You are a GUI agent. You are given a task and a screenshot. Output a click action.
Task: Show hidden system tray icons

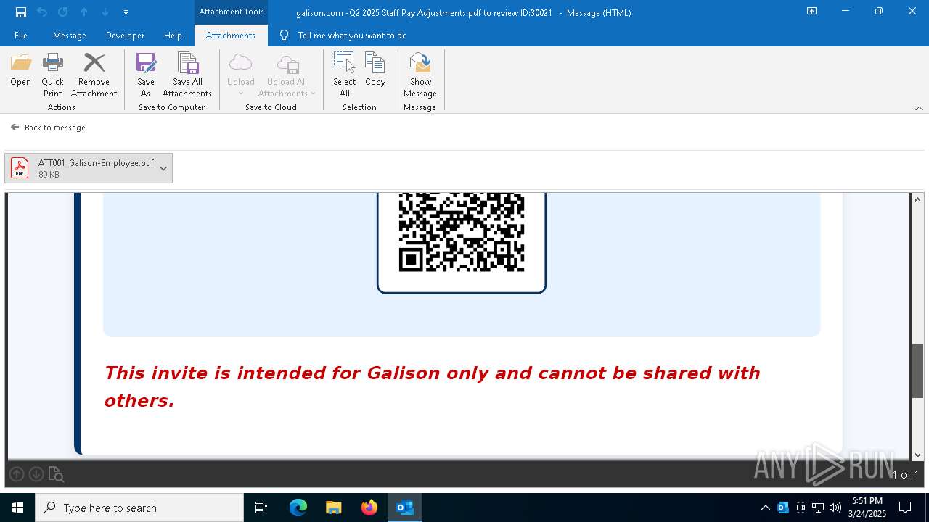[x=766, y=507]
